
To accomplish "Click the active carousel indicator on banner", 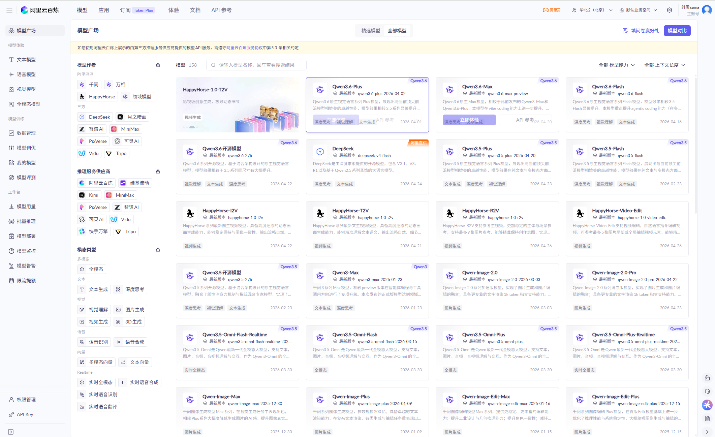I will (x=192, y=127).
